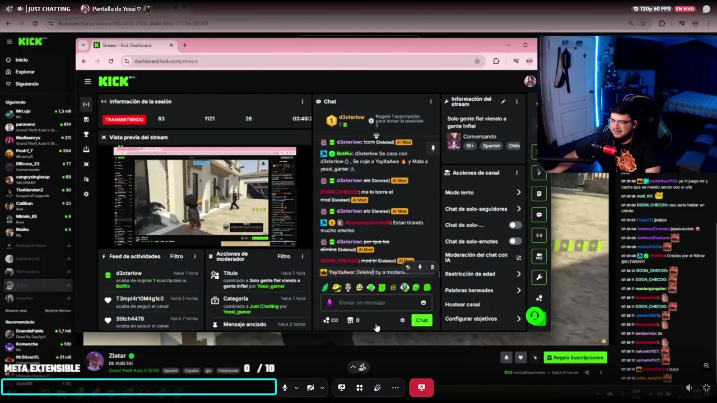Click Enviar un mensaje input field
Image resolution: width=717 pixels, height=403 pixels.
point(376,303)
